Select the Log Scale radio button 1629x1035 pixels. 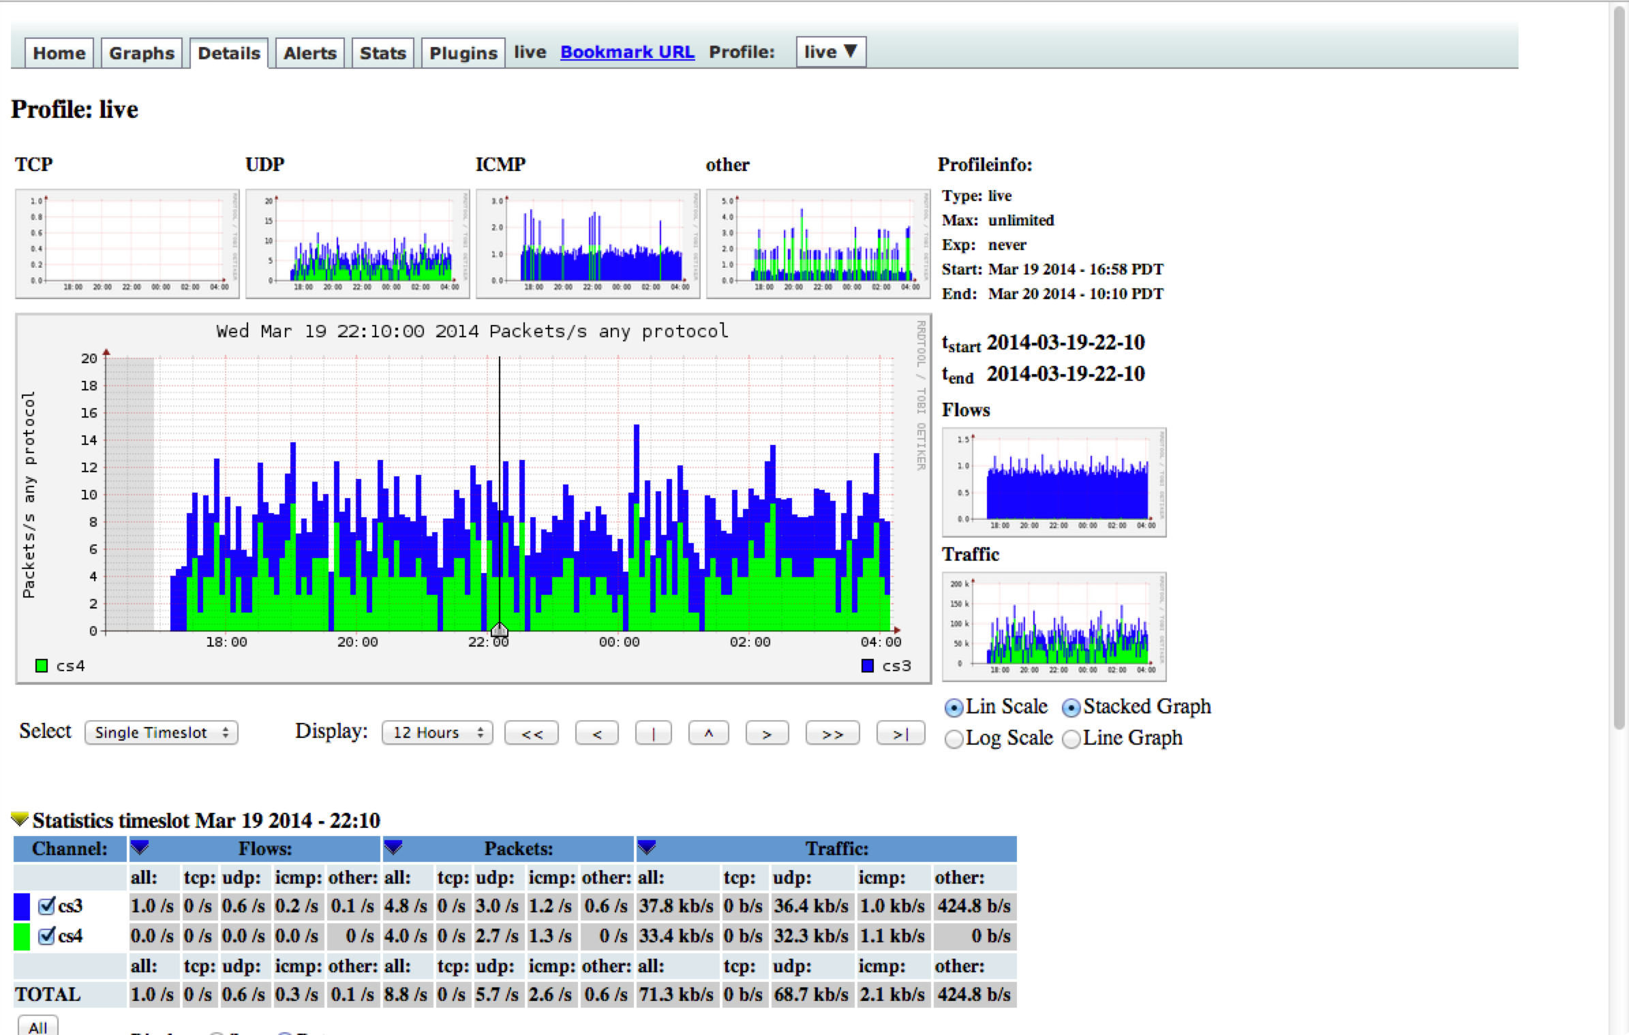tap(954, 739)
